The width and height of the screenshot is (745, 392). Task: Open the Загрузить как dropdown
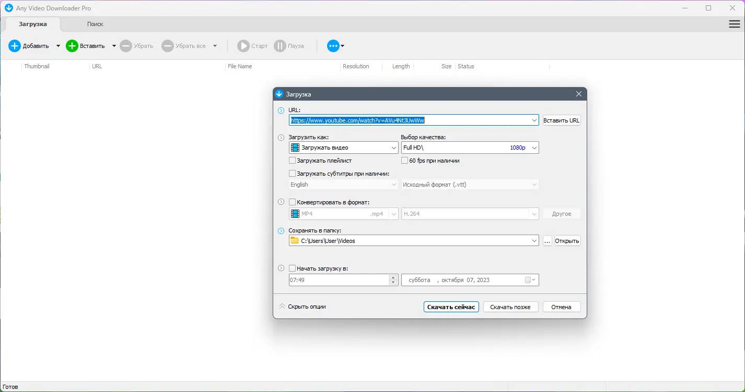[394, 148]
